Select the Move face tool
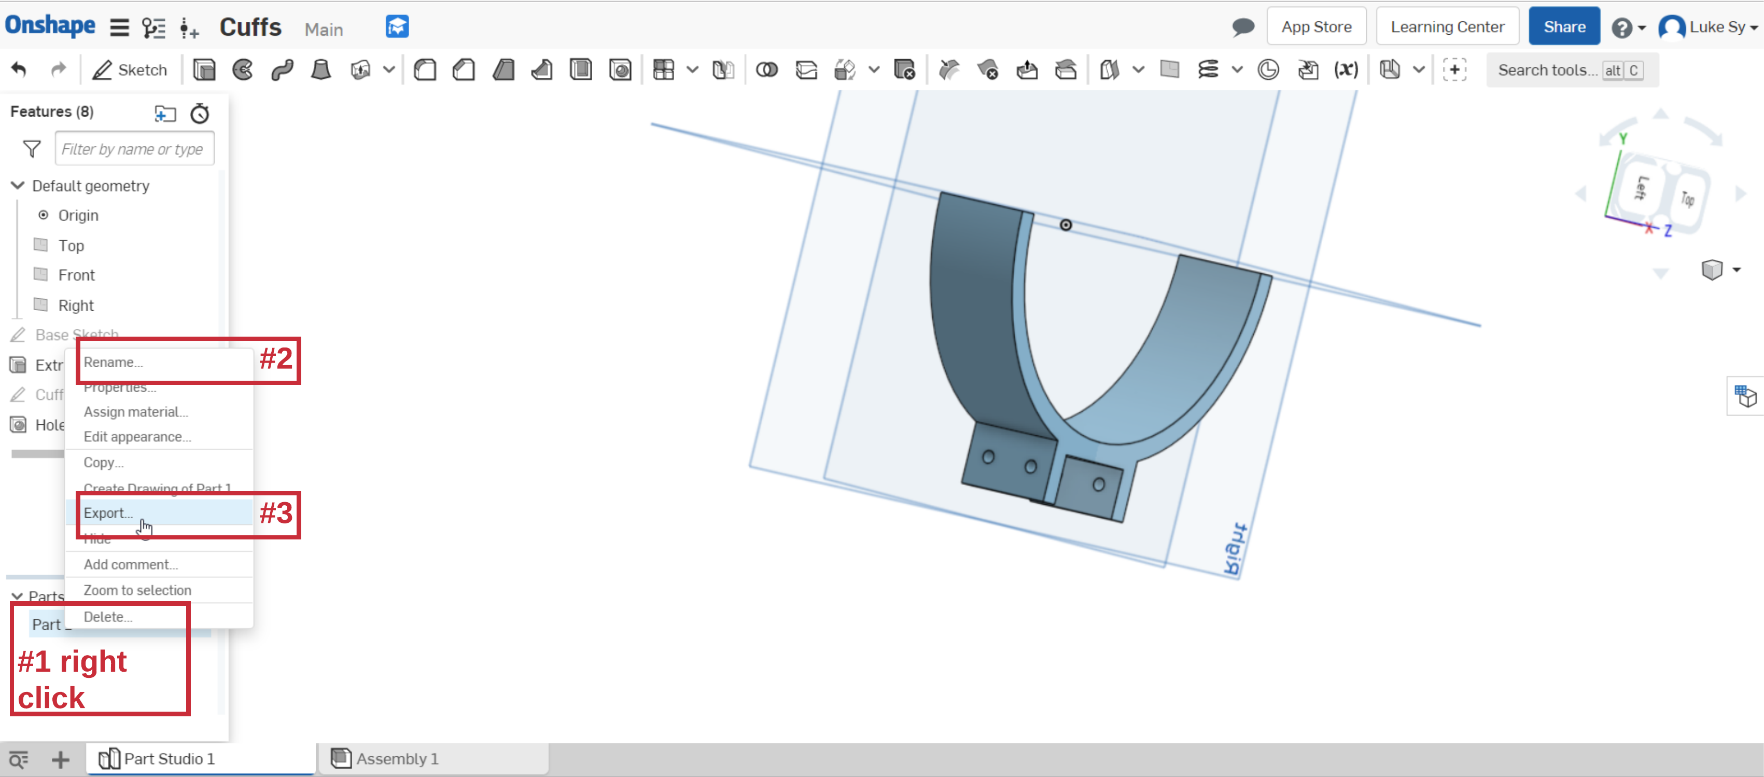This screenshot has width=1764, height=777. [1027, 70]
